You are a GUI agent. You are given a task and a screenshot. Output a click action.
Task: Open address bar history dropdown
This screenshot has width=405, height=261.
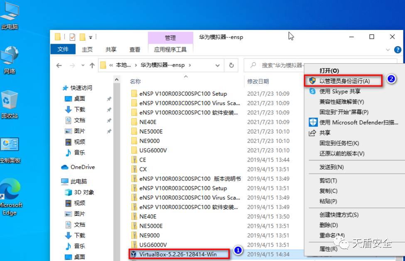click(x=218, y=66)
